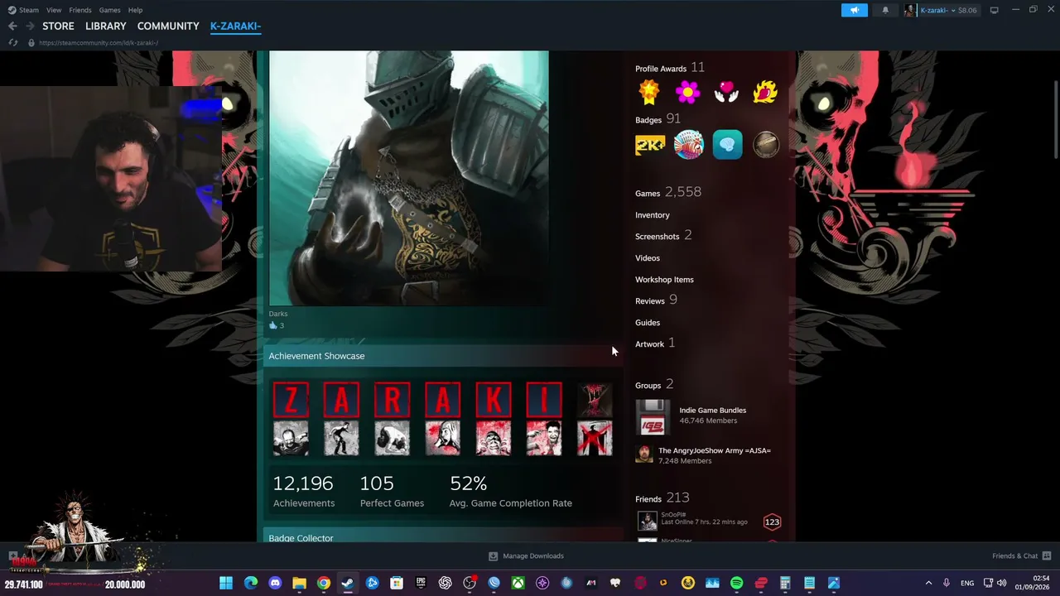
Task: Open the notifications bell
Action: point(885,10)
